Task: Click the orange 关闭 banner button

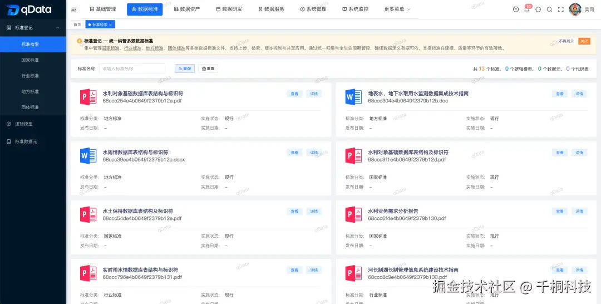Action: tap(584, 41)
